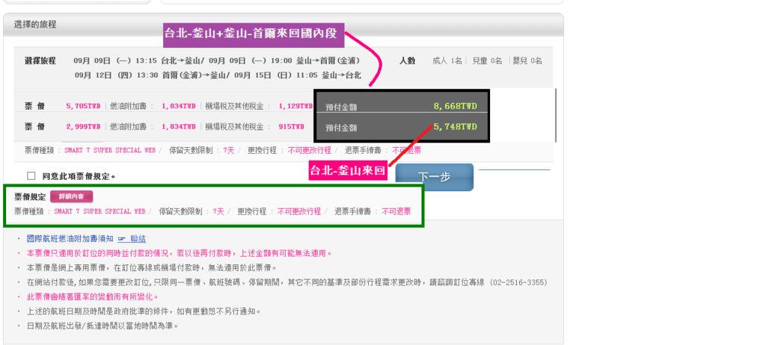Click the note starting 日期及航班出發/抵達時間
Screen dimensions: 766x345
(x=102, y=326)
